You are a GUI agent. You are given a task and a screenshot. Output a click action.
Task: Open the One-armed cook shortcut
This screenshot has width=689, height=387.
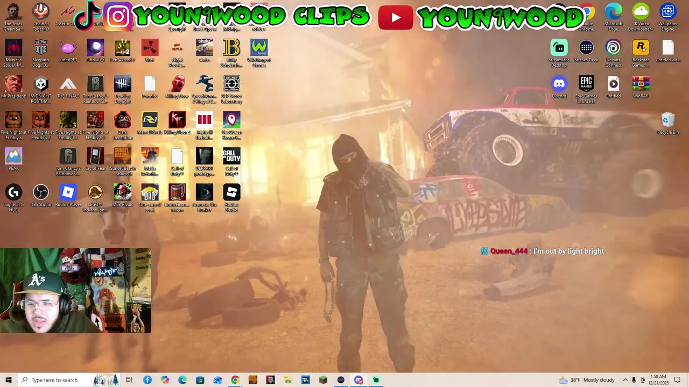coord(150,197)
